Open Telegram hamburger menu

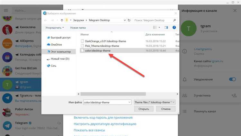coord(6,10)
